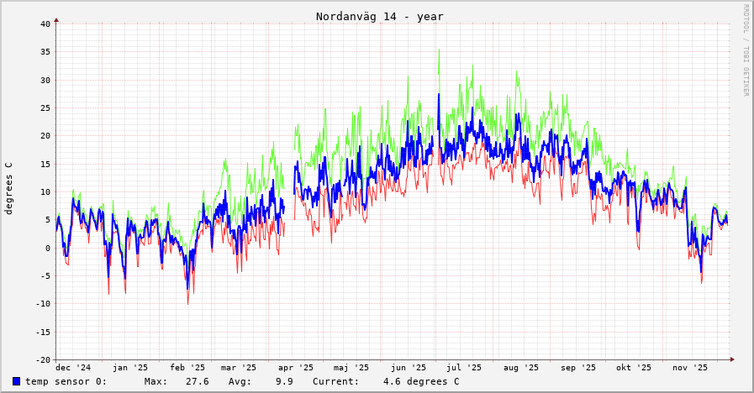754x393 pixels.
Task: Click the Avg value 9.9 in legend
Action: (x=284, y=381)
